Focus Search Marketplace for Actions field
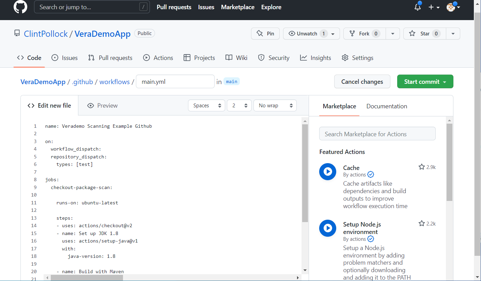 point(377,134)
